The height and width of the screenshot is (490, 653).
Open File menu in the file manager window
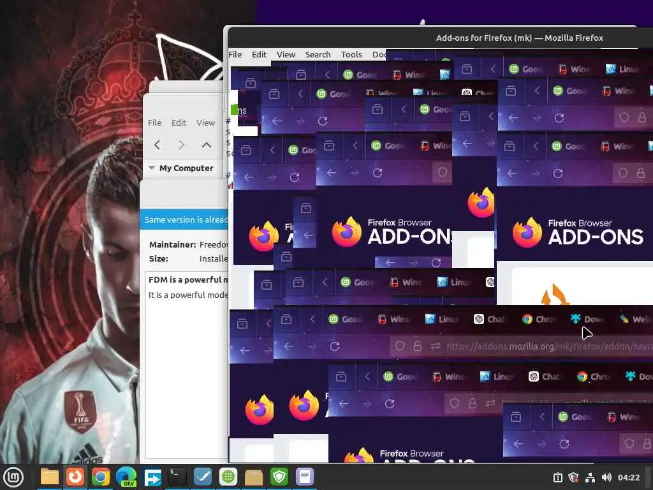[154, 123]
